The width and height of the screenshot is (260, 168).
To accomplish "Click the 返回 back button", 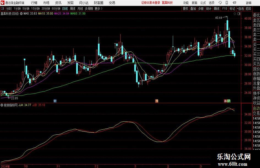I will (x=248, y=9).
